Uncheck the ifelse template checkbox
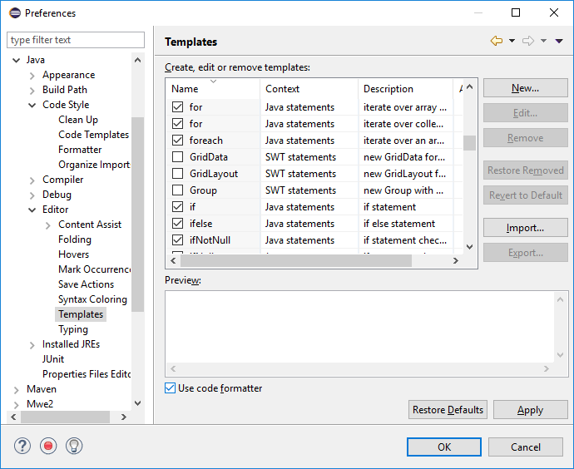The height and width of the screenshot is (469, 574). tap(177, 224)
